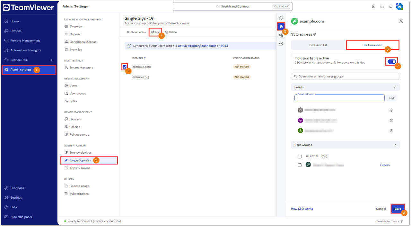
Task: Open the 1 users link
Action: pos(385,165)
